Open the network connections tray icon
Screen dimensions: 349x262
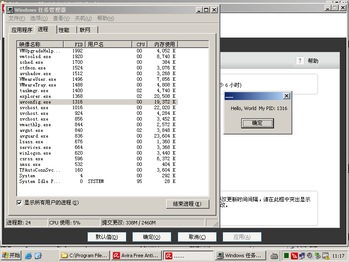tap(302, 255)
